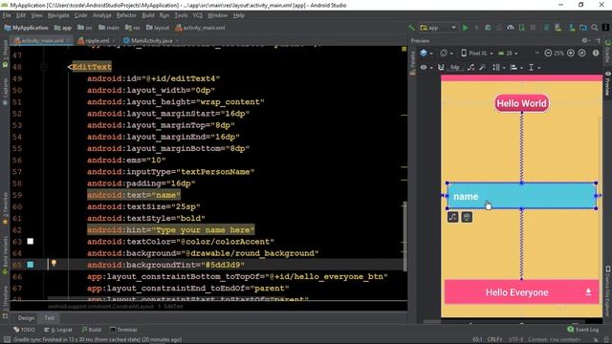Open the Project Structure icon
Image resolution: width=612 pixels, height=344 pixels.
583,28
